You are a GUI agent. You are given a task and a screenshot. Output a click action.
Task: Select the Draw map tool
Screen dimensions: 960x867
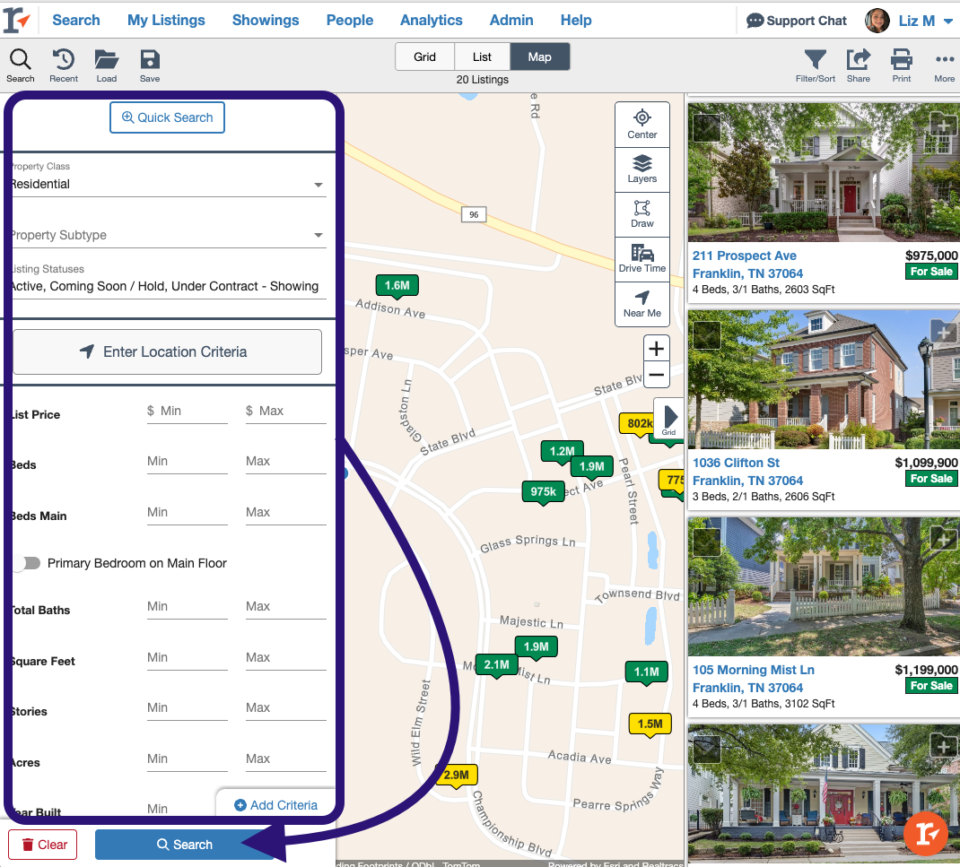pyautogui.click(x=642, y=214)
